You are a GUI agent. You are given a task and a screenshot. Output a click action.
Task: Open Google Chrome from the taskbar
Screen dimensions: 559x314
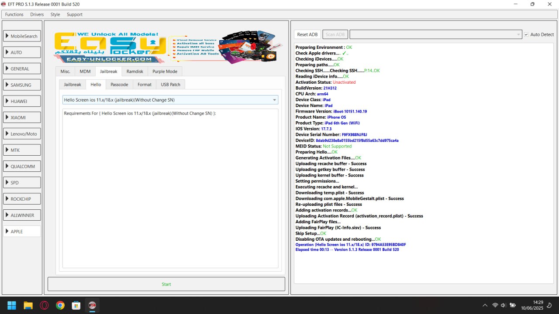tap(60, 305)
